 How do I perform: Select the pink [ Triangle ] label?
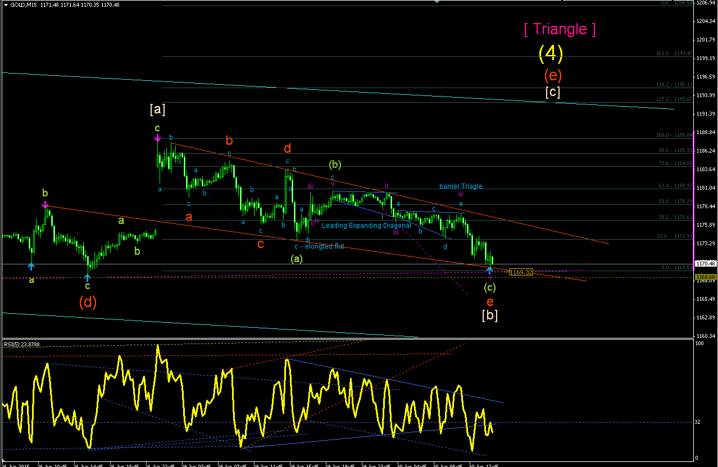[x=560, y=29]
